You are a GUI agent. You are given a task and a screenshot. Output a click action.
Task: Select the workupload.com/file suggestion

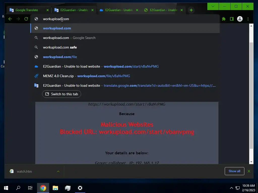[x=125, y=57]
